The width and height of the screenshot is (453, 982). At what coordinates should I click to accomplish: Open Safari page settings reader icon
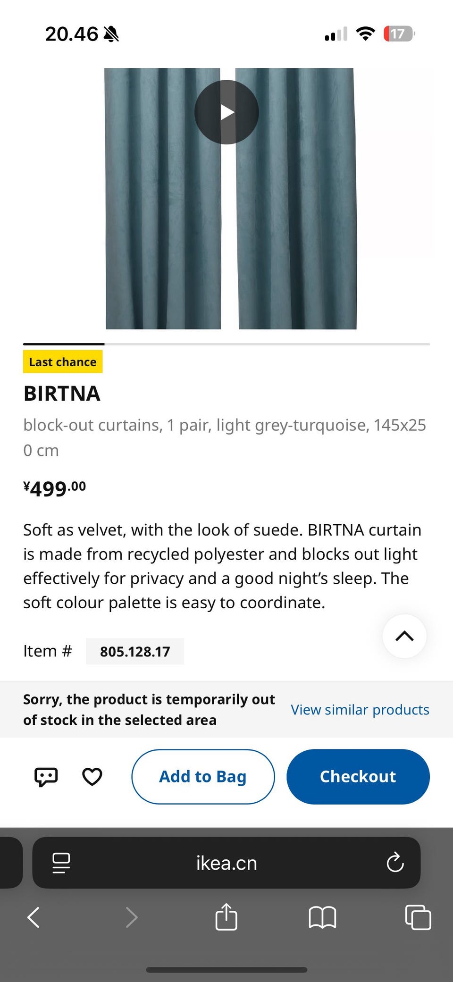61,863
